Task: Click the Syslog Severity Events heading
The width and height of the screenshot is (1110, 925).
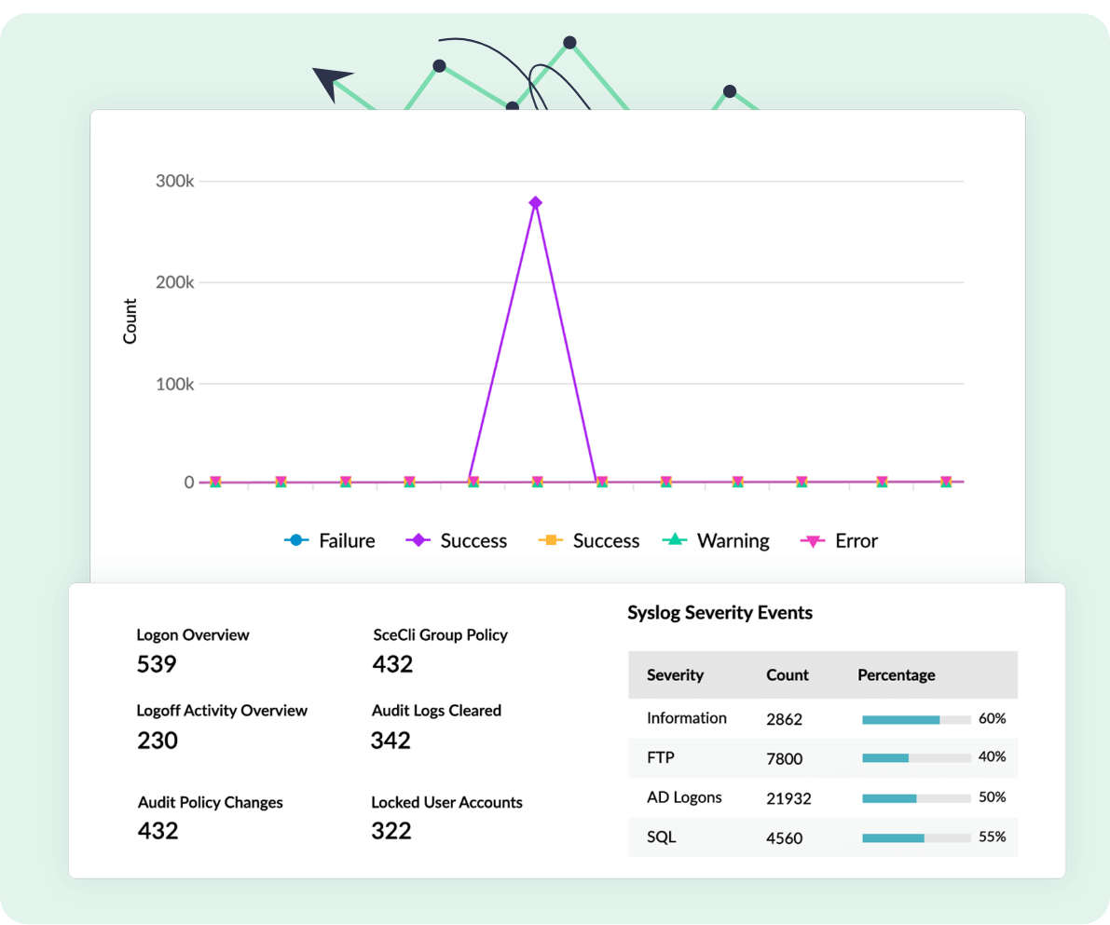Action: 719,612
